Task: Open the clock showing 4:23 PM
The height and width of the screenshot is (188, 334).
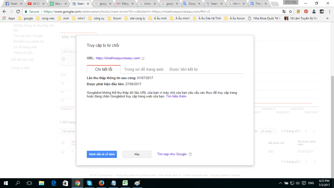Action: click(324, 183)
